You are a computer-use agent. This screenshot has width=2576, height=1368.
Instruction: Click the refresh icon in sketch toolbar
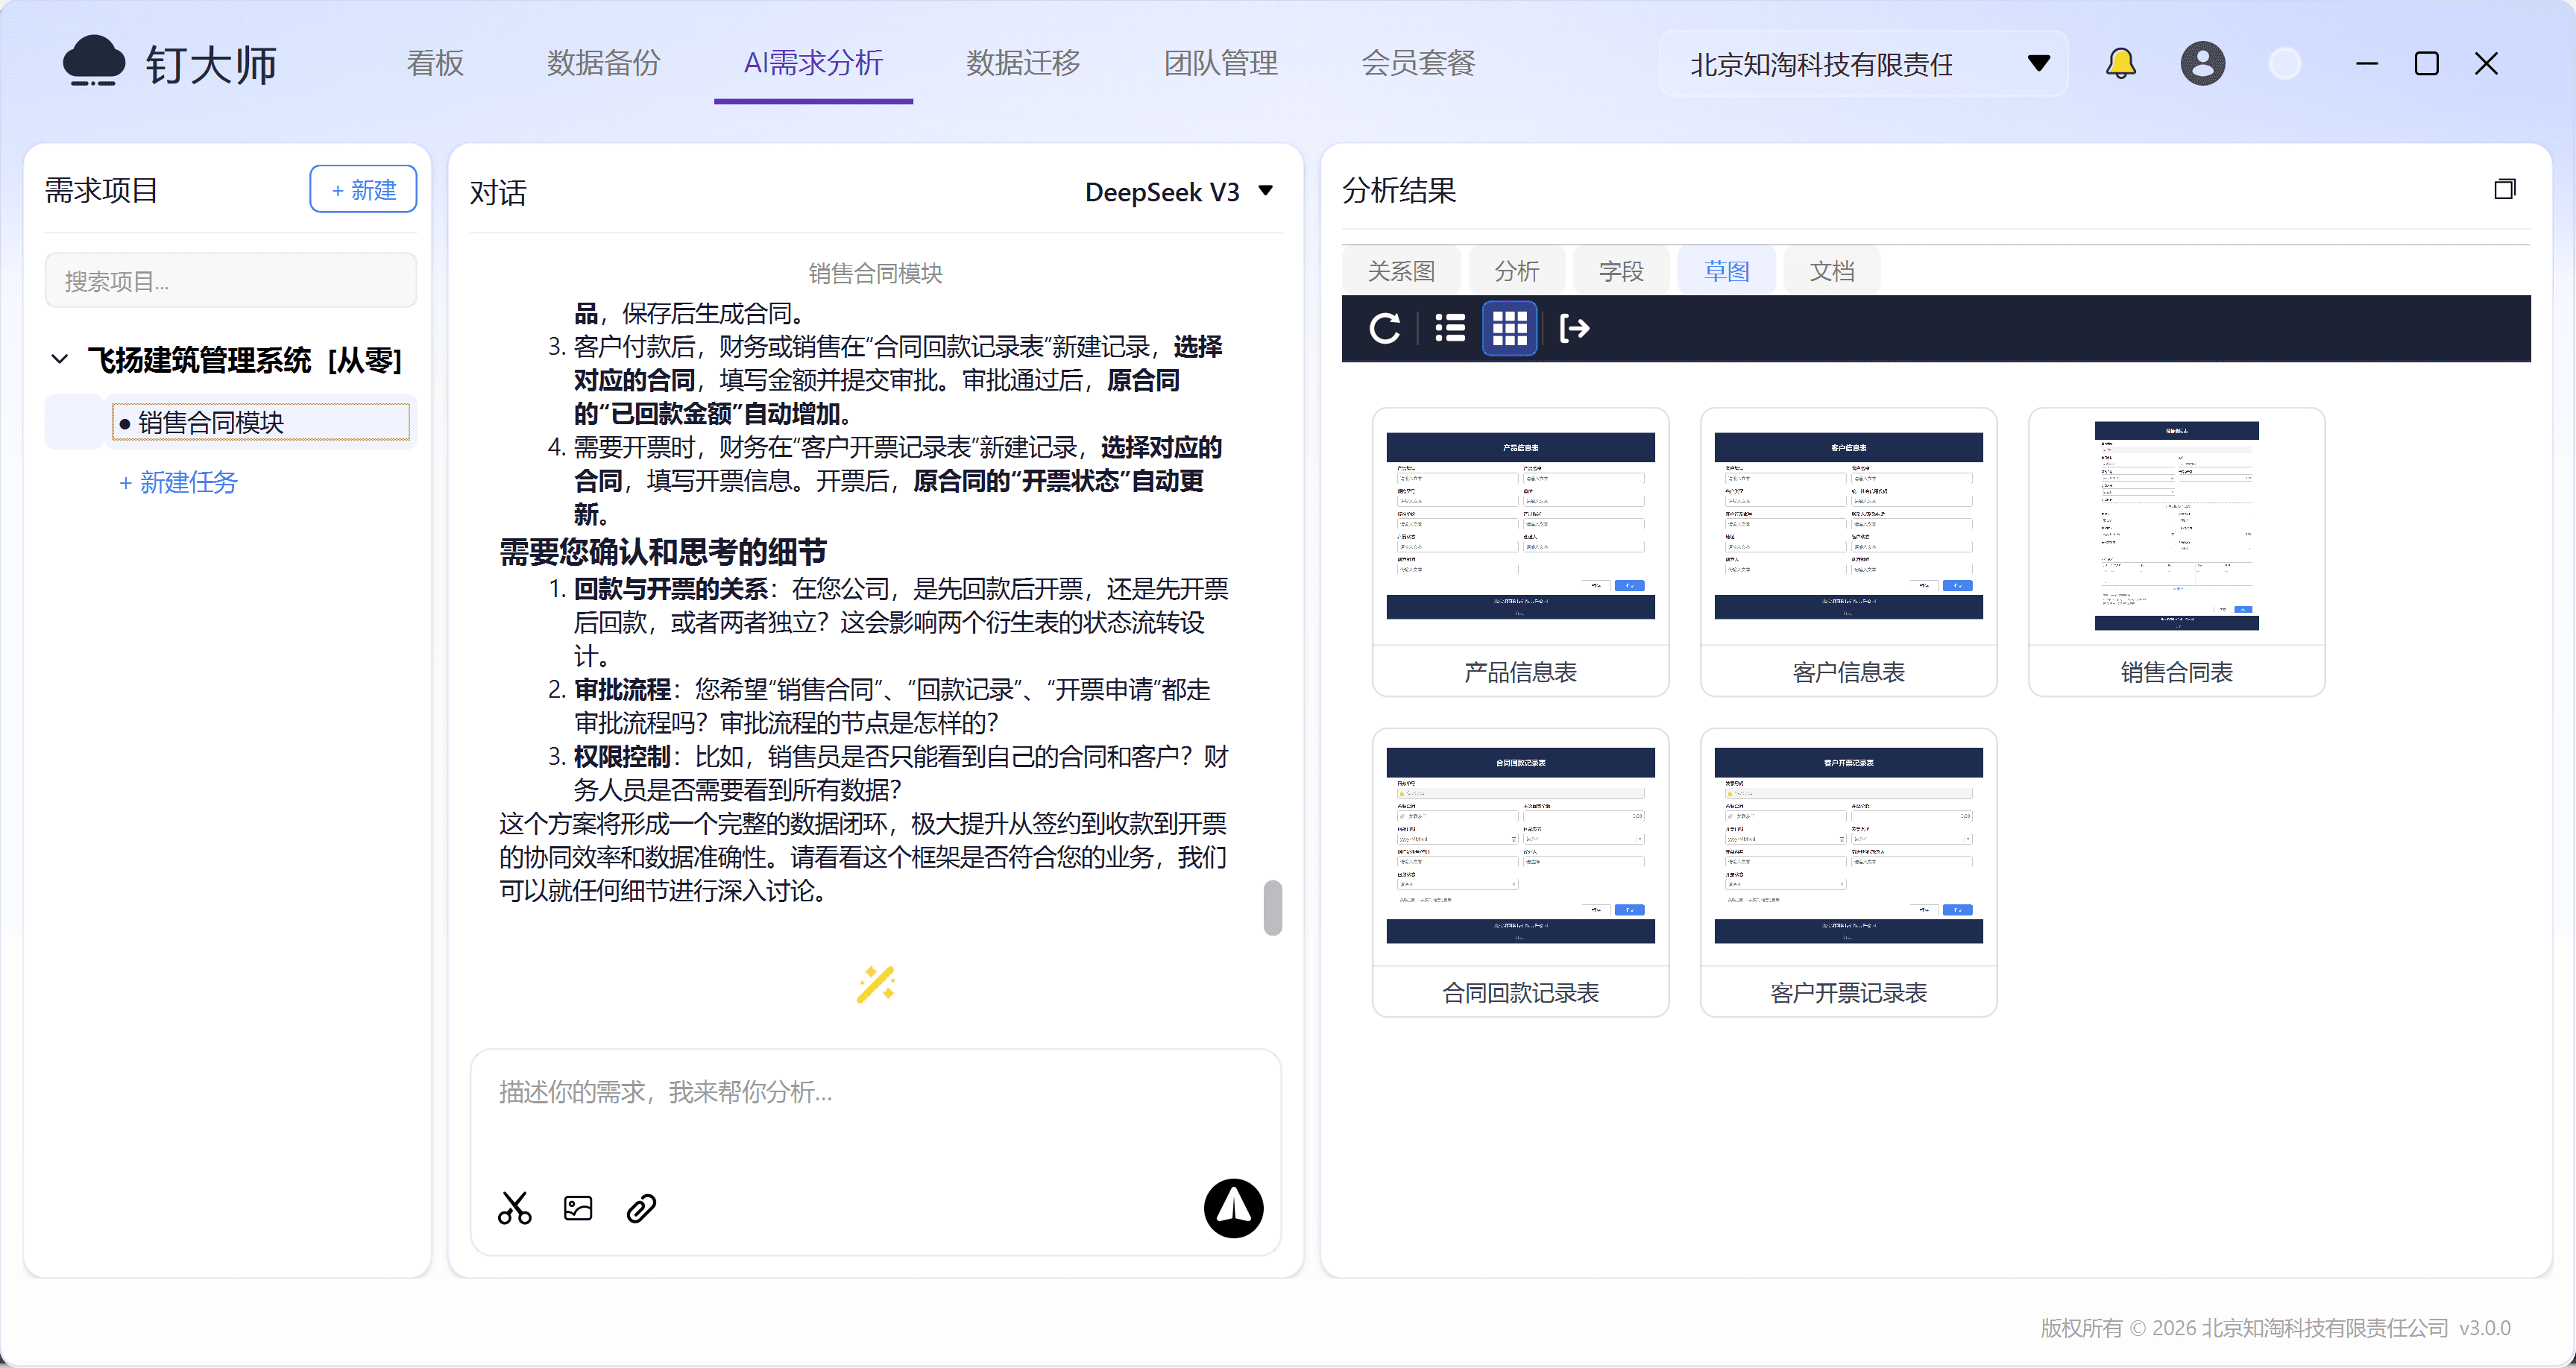pyautogui.click(x=1385, y=328)
